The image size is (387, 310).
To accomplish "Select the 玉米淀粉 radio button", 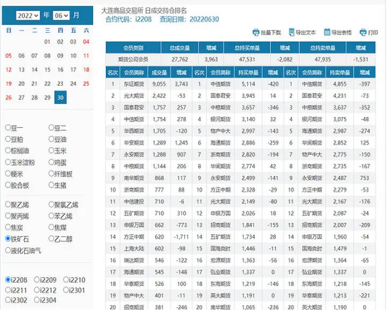I will (x=8, y=162).
